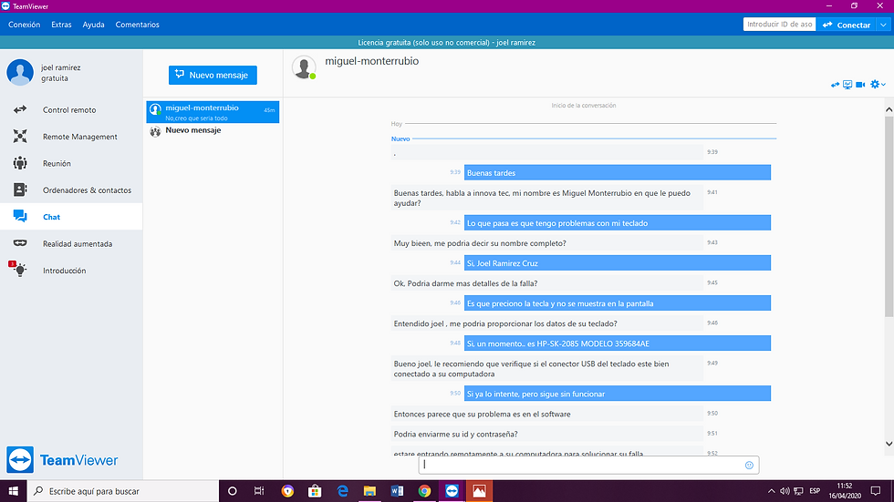This screenshot has height=502, width=894.
Task: Click the Introducir ID de aso field
Action: (x=779, y=25)
